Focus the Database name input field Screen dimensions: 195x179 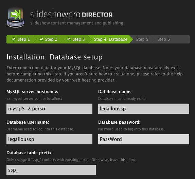(144, 109)
